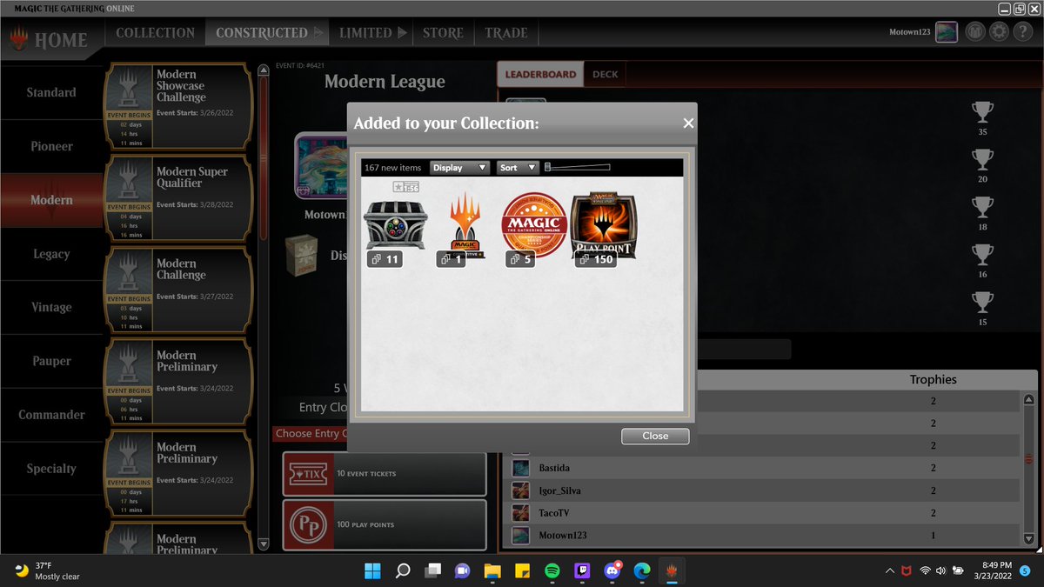Image resolution: width=1044 pixels, height=587 pixels.
Task: Open the Modern Preliminary event starting in 17 hrs
Action: click(179, 475)
